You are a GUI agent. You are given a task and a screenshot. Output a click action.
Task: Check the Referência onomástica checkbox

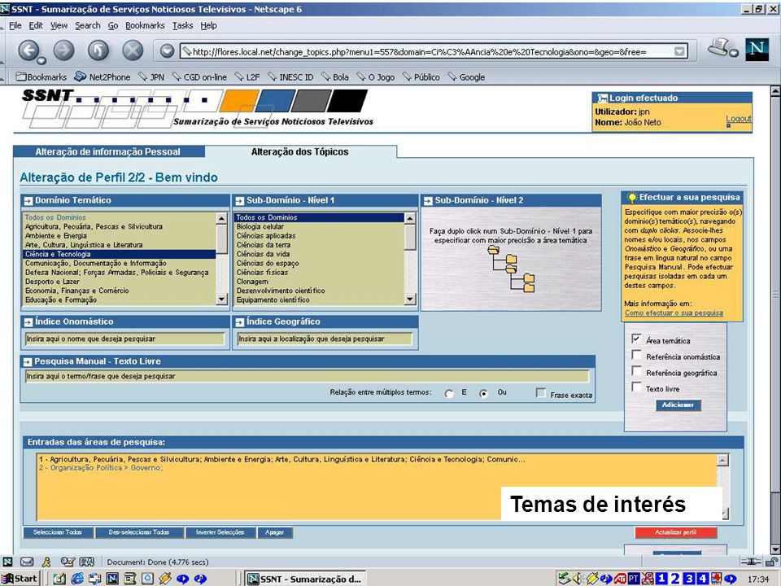(636, 355)
